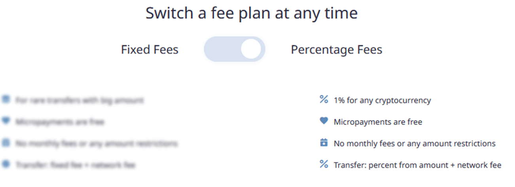Click the calendar icon beside unblurred No monthly fees
The height and width of the screenshot is (187, 515).
(324, 143)
